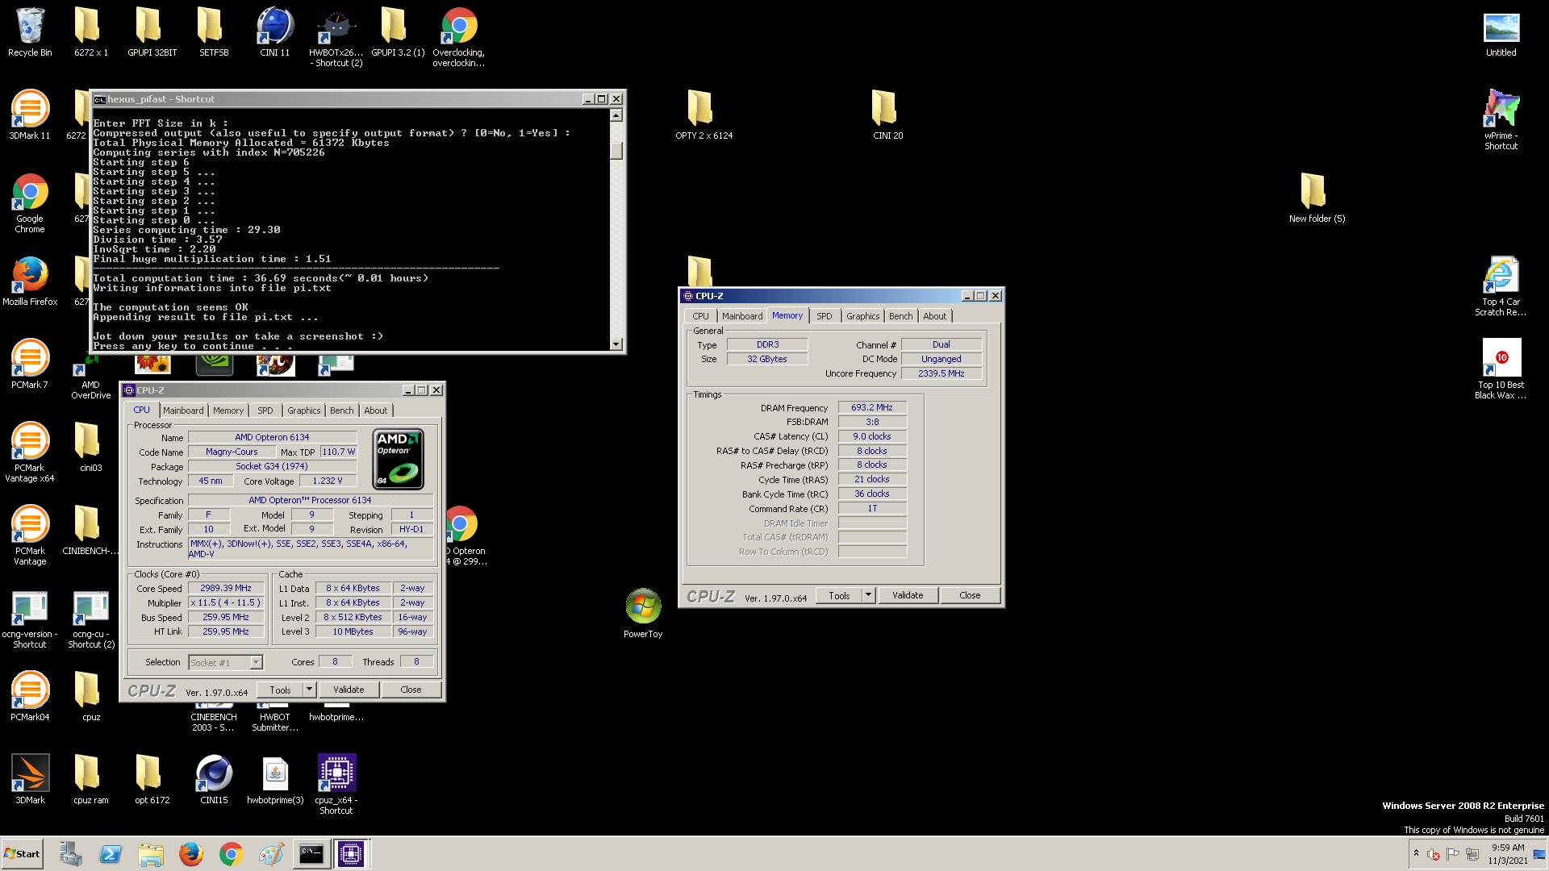Image resolution: width=1549 pixels, height=871 pixels.
Task: Expand Tools dropdown arrow in right CPU-Z
Action: 868,595
